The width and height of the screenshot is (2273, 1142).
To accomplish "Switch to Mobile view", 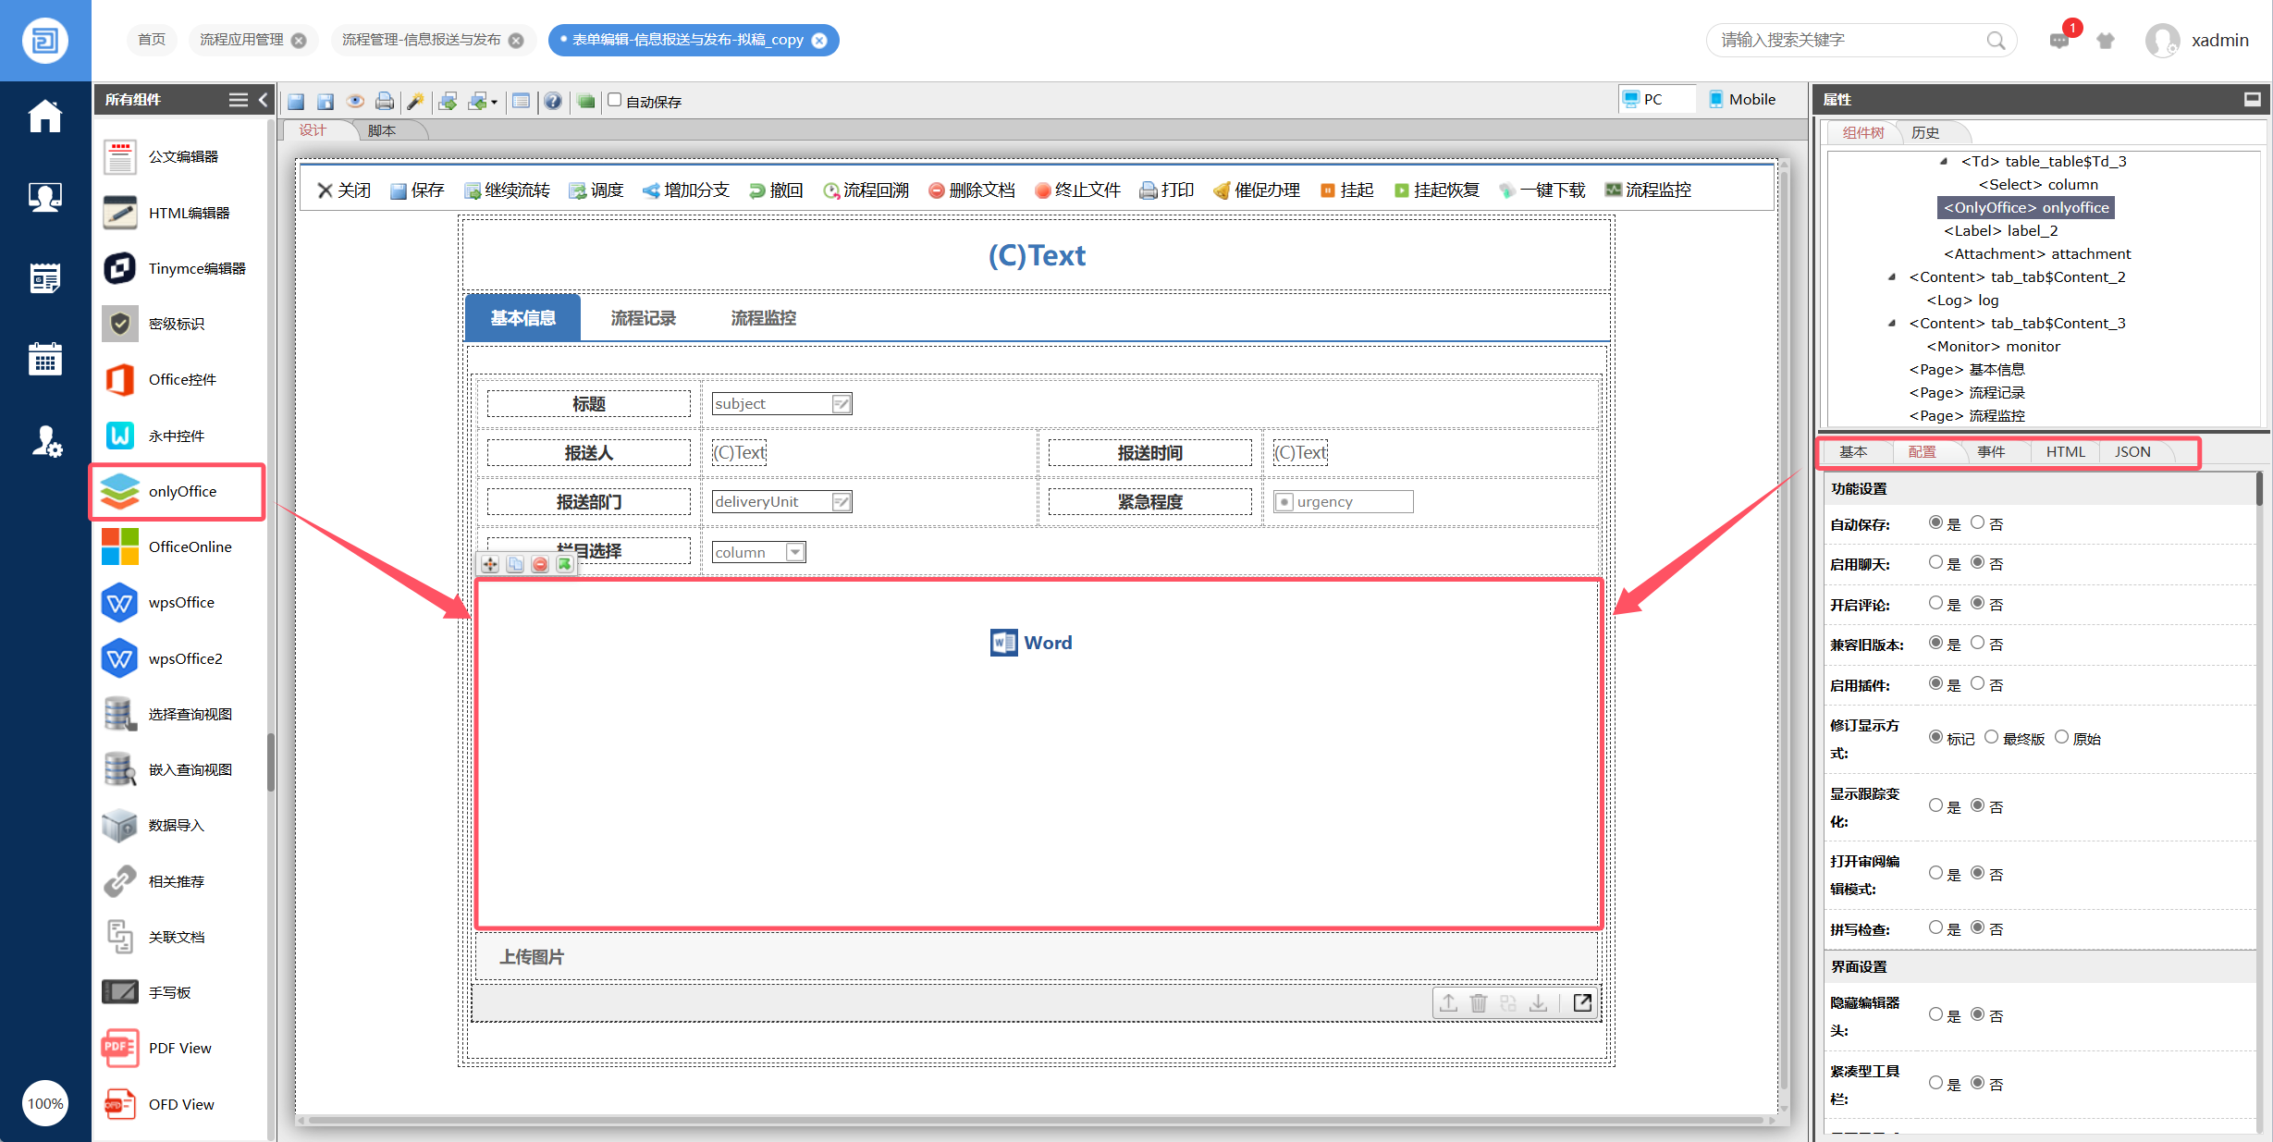I will pyautogui.click(x=1742, y=99).
